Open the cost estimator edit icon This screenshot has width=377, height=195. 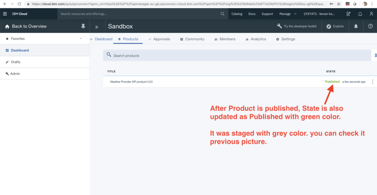click(x=348, y=14)
